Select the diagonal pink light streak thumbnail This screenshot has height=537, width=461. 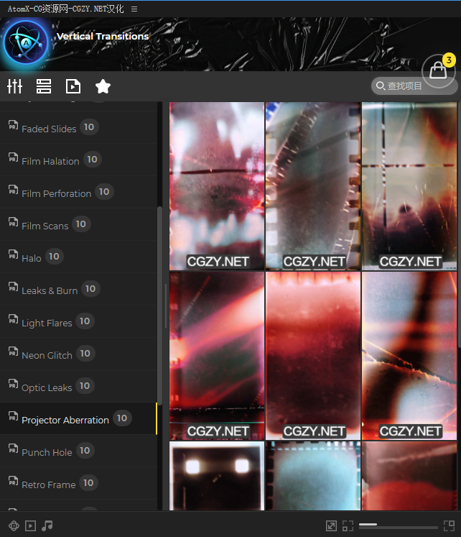pyautogui.click(x=217, y=356)
